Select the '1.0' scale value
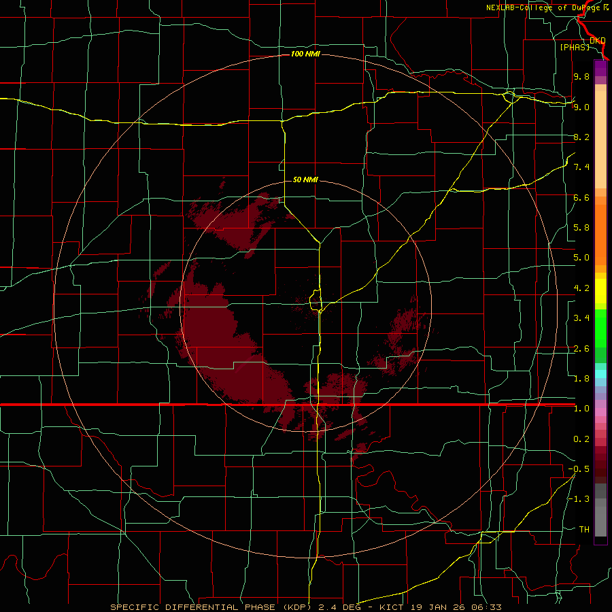The width and height of the screenshot is (612, 612). click(x=581, y=409)
